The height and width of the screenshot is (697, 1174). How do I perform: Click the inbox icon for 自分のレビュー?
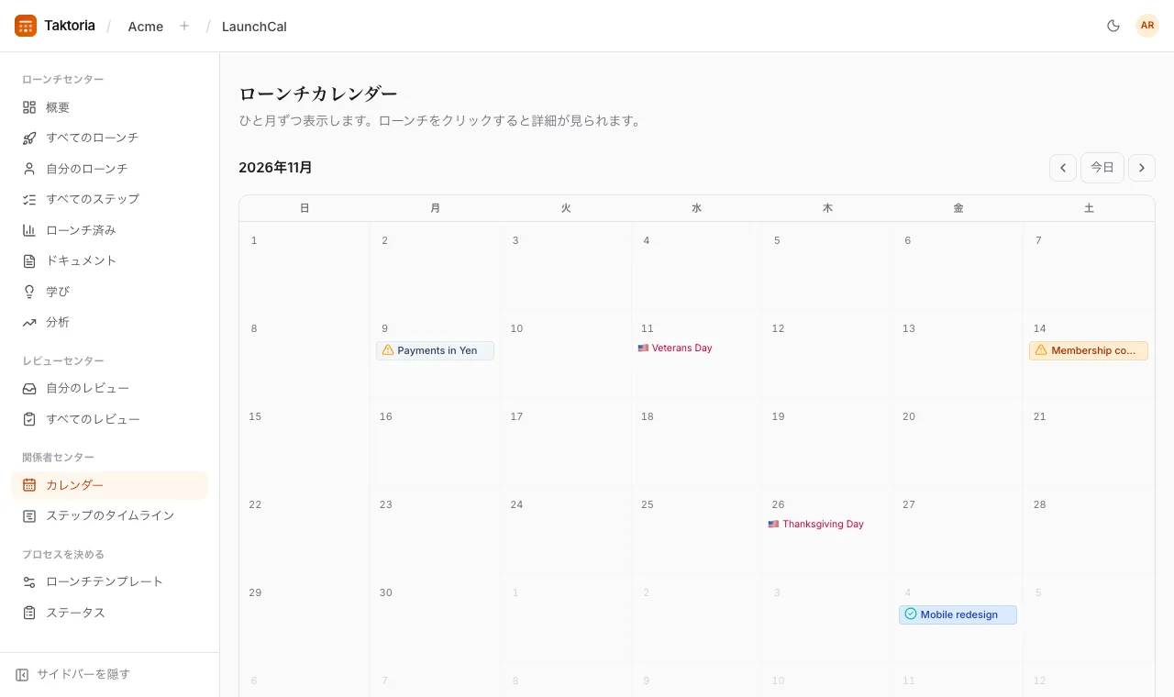[x=29, y=389]
